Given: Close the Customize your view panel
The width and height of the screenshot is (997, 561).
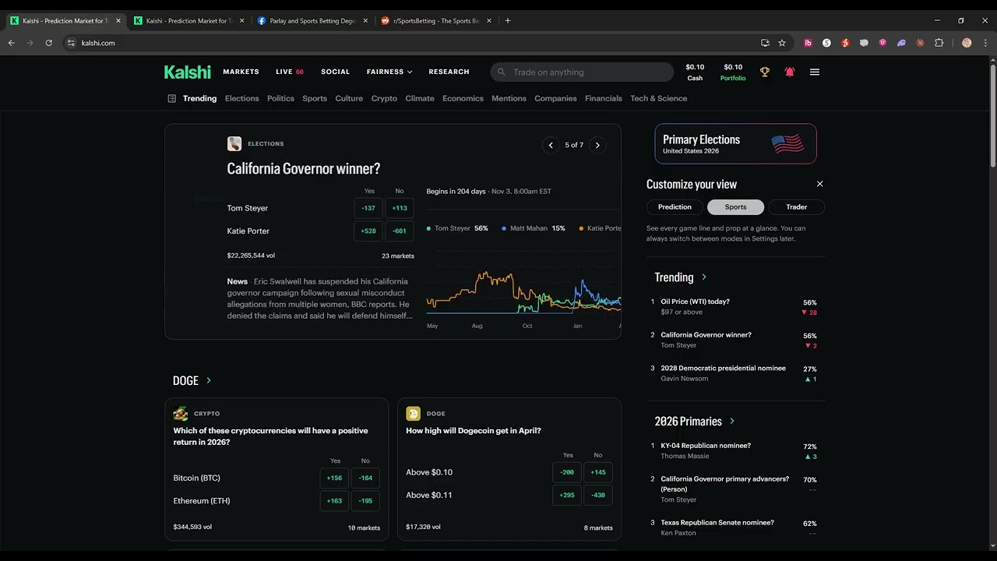Looking at the screenshot, I should (x=819, y=184).
